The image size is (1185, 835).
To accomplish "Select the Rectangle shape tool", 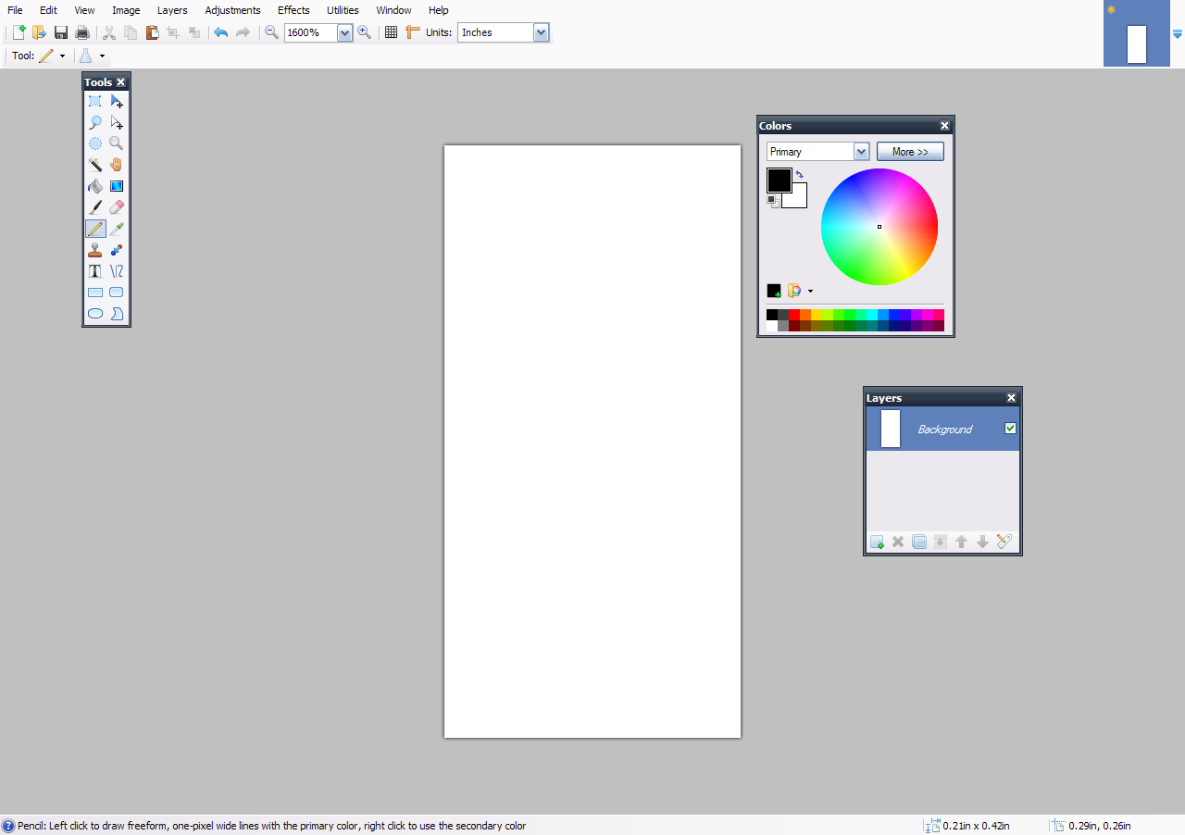I will coord(95,293).
